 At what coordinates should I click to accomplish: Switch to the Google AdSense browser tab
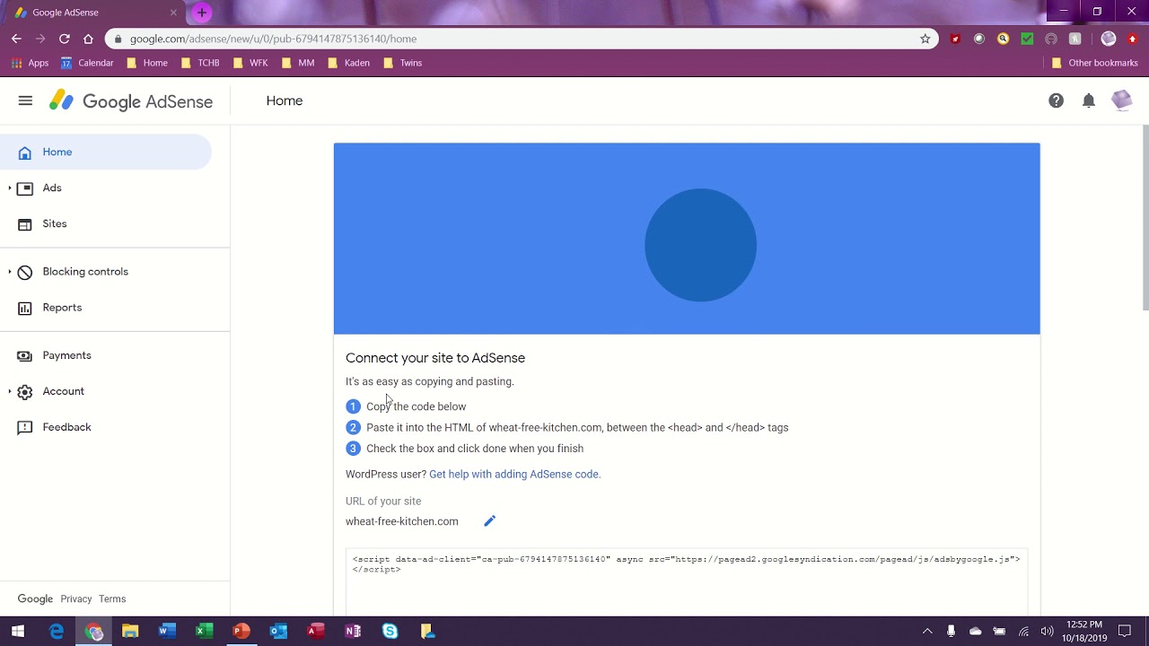pyautogui.click(x=93, y=13)
